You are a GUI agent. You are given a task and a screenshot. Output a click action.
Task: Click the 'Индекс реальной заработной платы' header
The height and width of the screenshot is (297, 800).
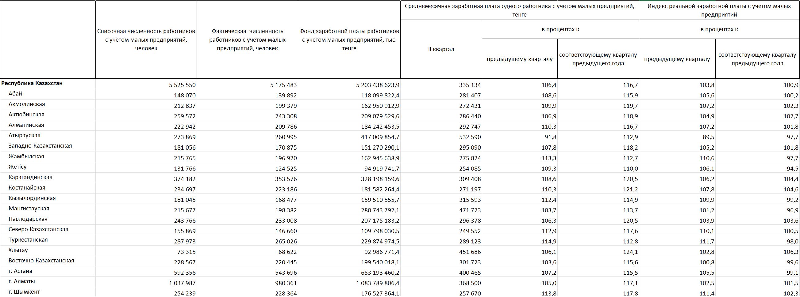pos(719,10)
